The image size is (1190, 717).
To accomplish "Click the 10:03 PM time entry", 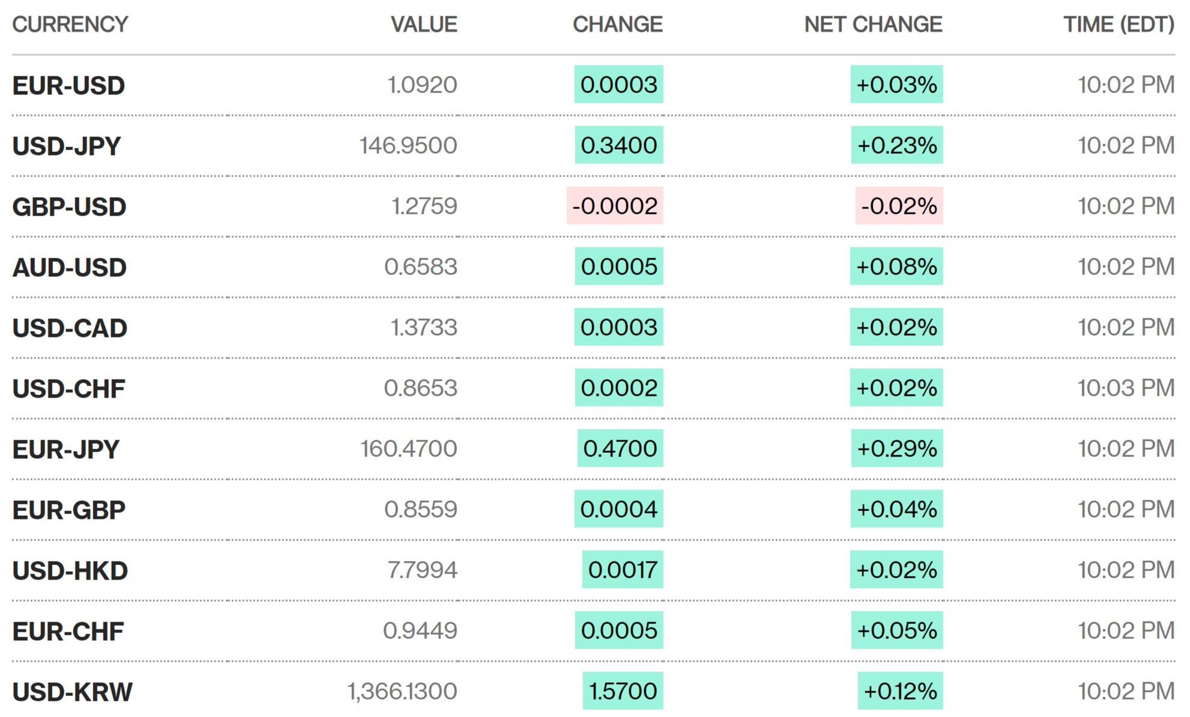I will (1126, 388).
